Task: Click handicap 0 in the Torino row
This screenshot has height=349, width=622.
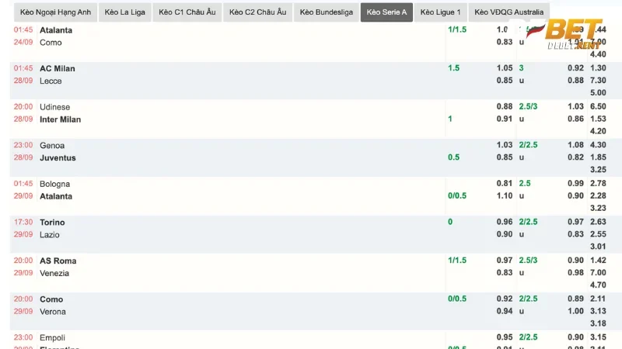Action: (x=450, y=222)
